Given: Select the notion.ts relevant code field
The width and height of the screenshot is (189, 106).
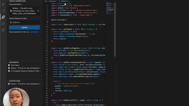Looking at the screenshot, I should pos(25,22).
